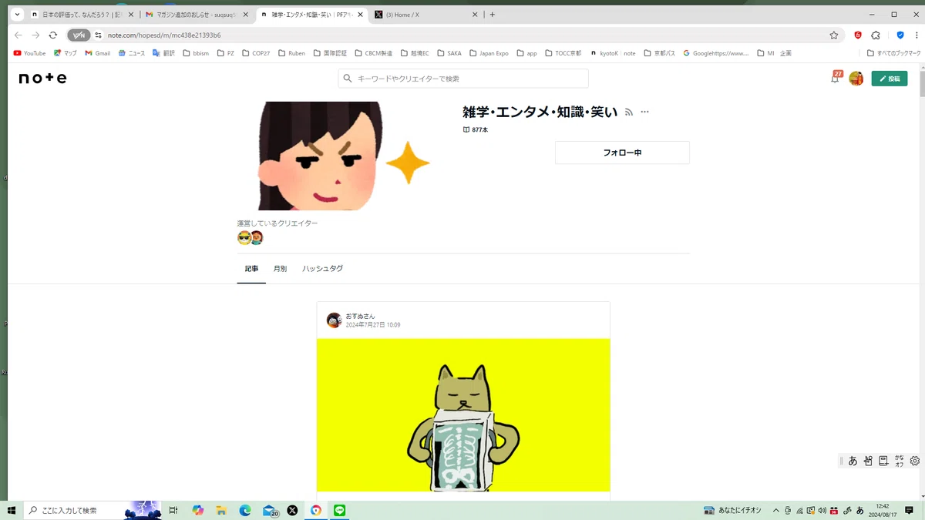Viewport: 925px width, 520px height.
Task: Switch to the Home / X tab
Action: click(x=424, y=15)
